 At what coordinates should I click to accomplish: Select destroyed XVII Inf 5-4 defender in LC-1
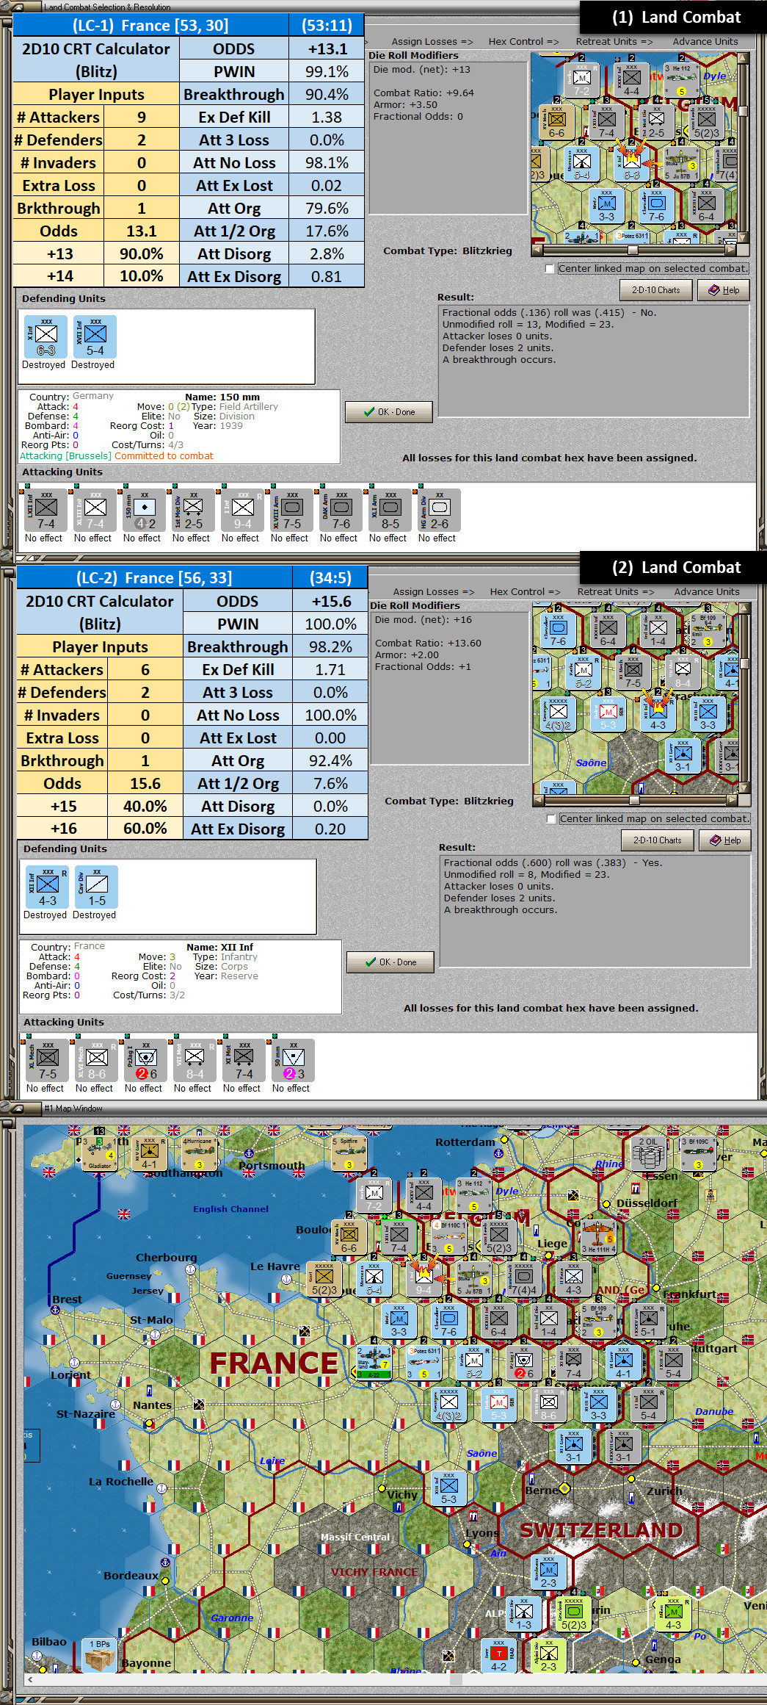click(95, 336)
